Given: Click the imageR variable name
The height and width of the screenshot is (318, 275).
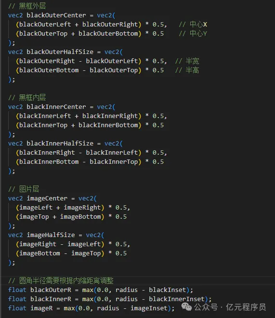Looking at the screenshot, I should click(41, 308).
